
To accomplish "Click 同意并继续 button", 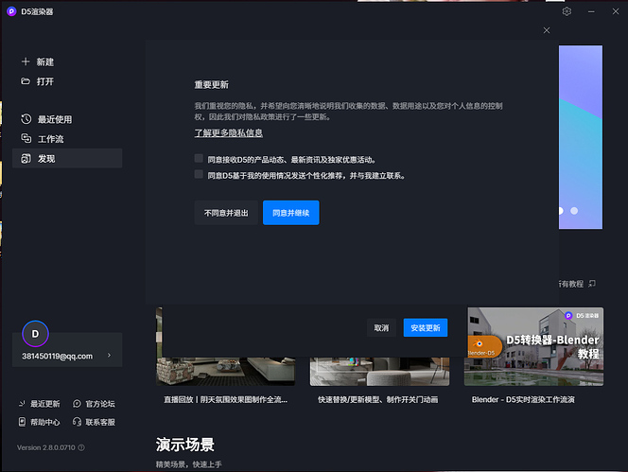I will pos(290,213).
